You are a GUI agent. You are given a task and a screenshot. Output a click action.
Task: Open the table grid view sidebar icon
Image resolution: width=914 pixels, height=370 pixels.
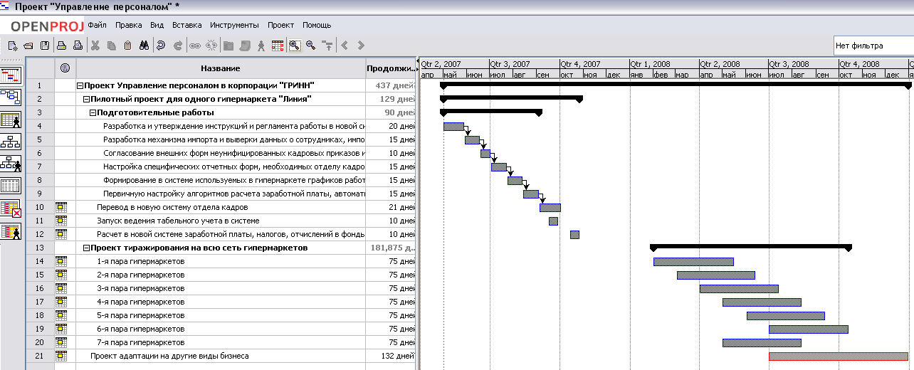[x=11, y=186]
